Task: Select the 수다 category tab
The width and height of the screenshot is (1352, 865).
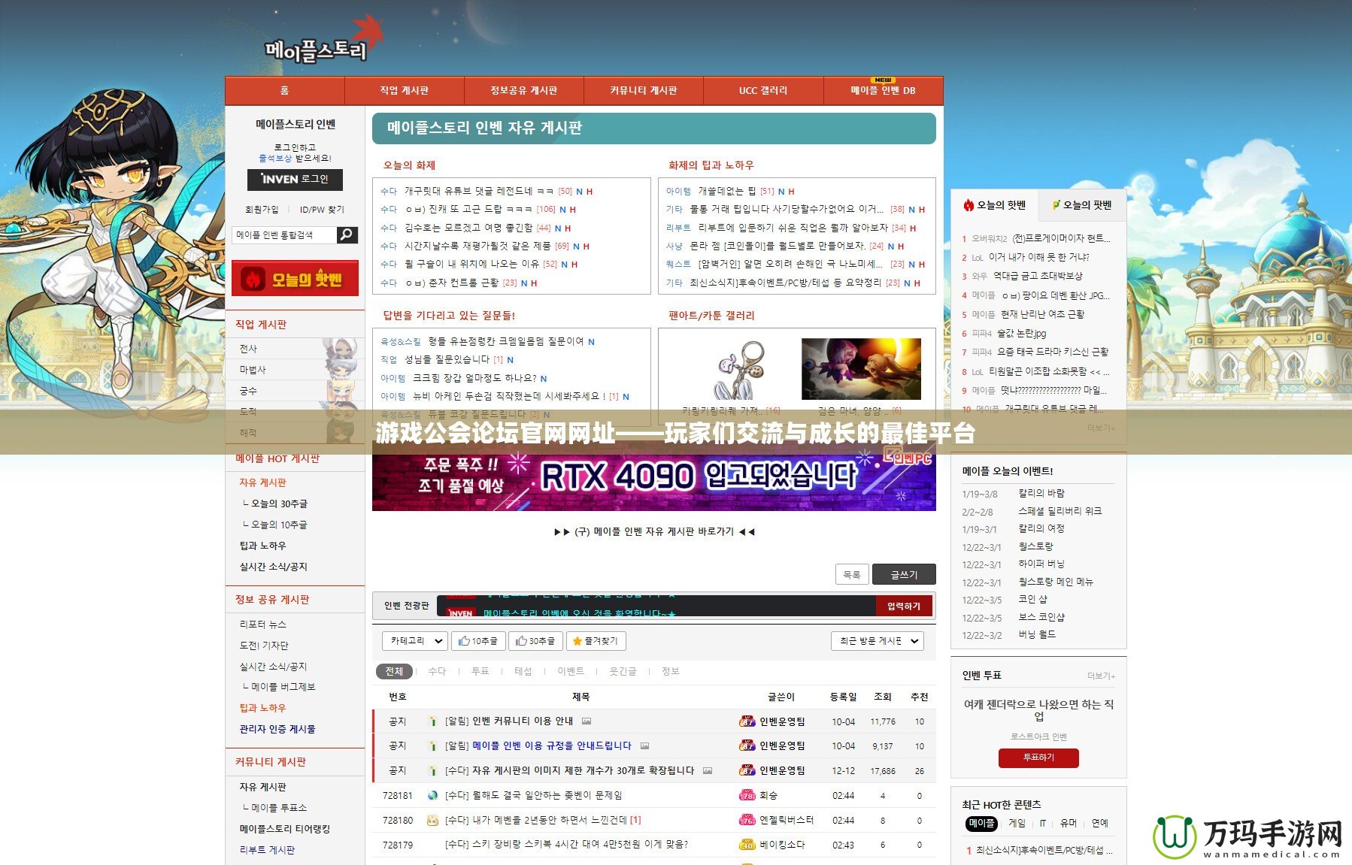Action: click(x=437, y=671)
